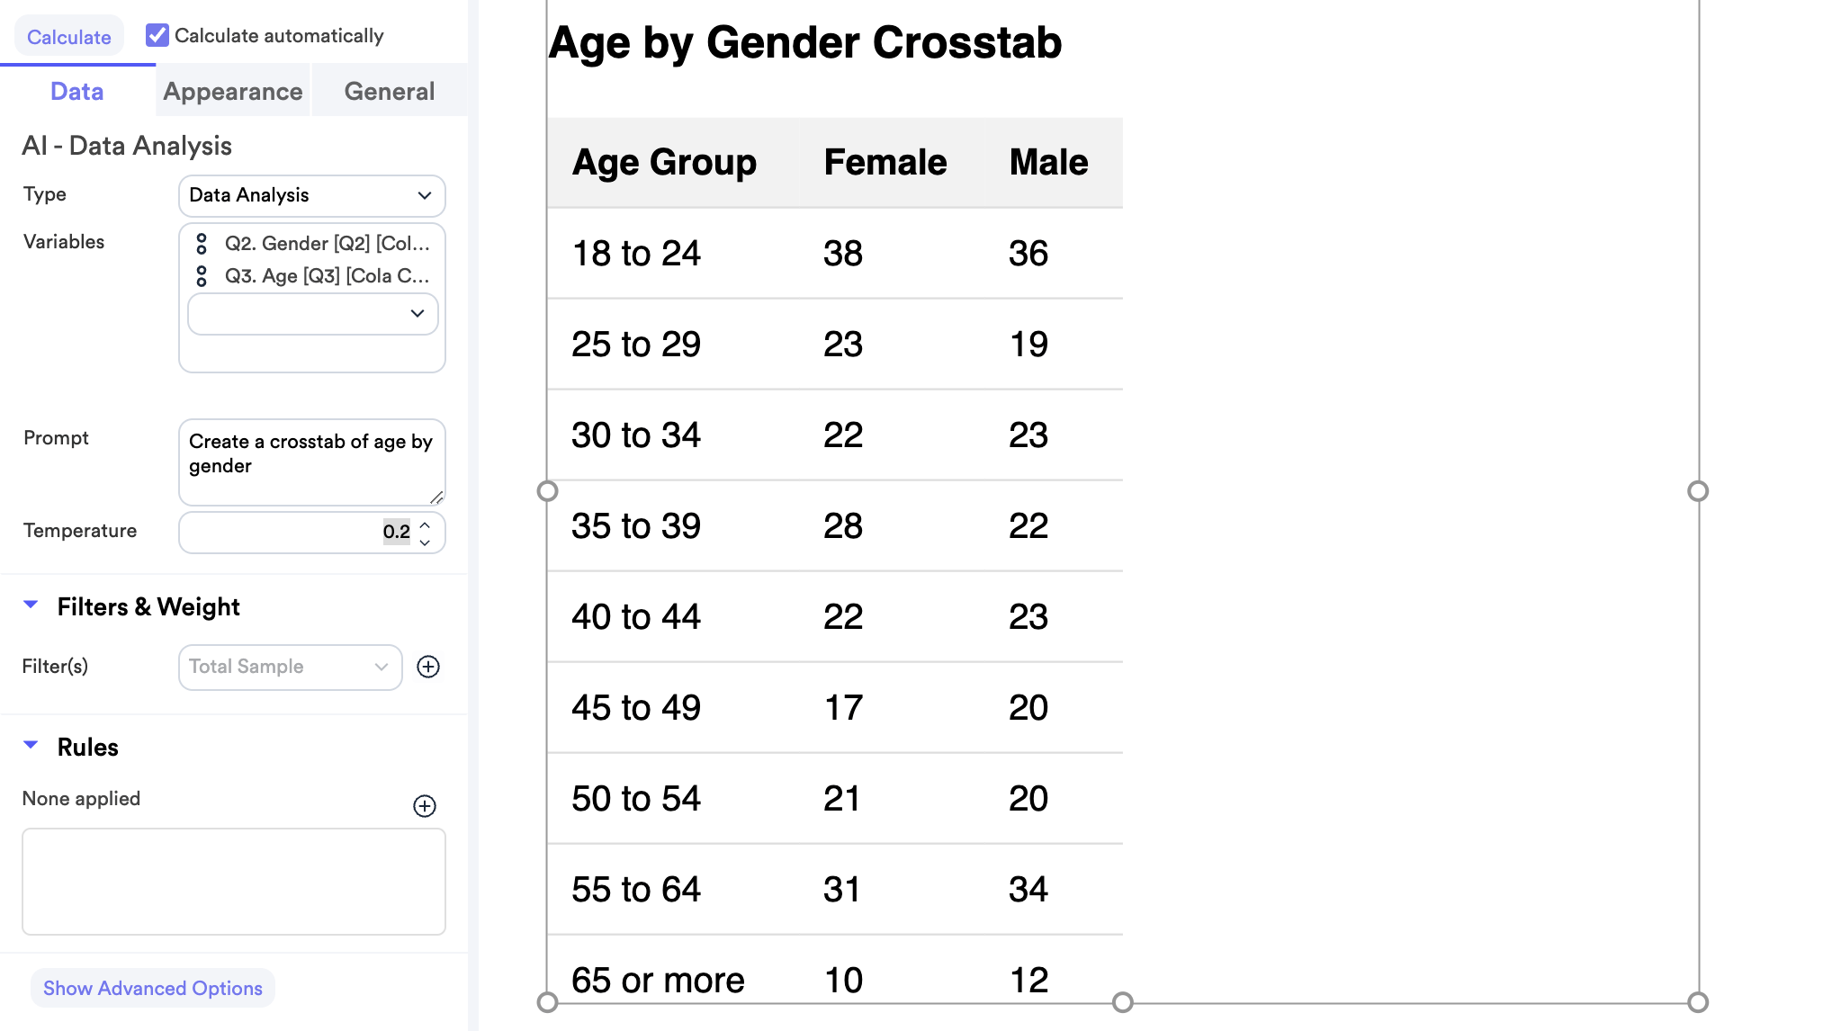
Task: Open the empty Variables dropdown
Action: [x=311, y=314]
